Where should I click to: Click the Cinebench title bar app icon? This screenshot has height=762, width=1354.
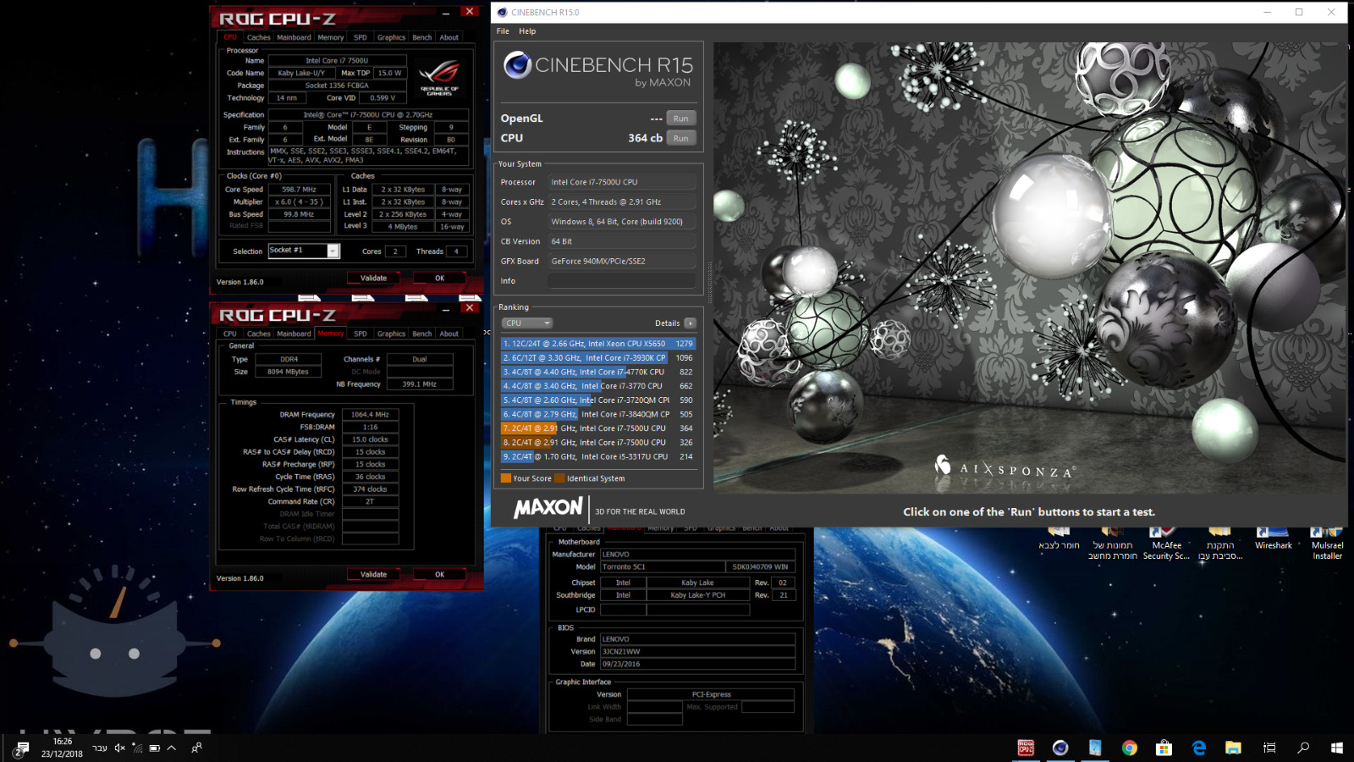(x=502, y=12)
